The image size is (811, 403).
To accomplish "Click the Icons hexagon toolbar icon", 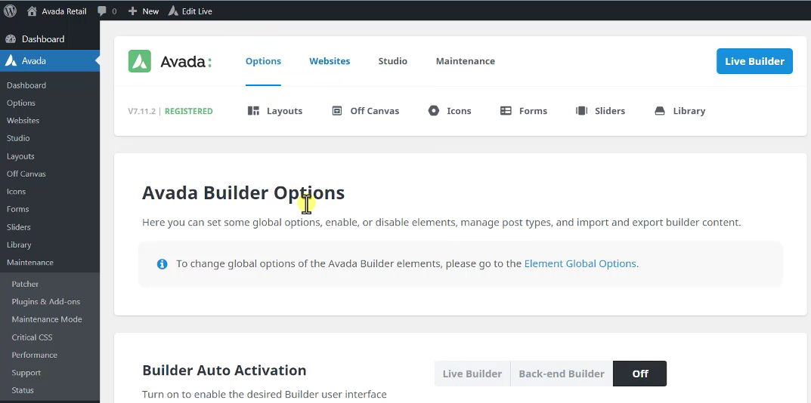I will [434, 111].
